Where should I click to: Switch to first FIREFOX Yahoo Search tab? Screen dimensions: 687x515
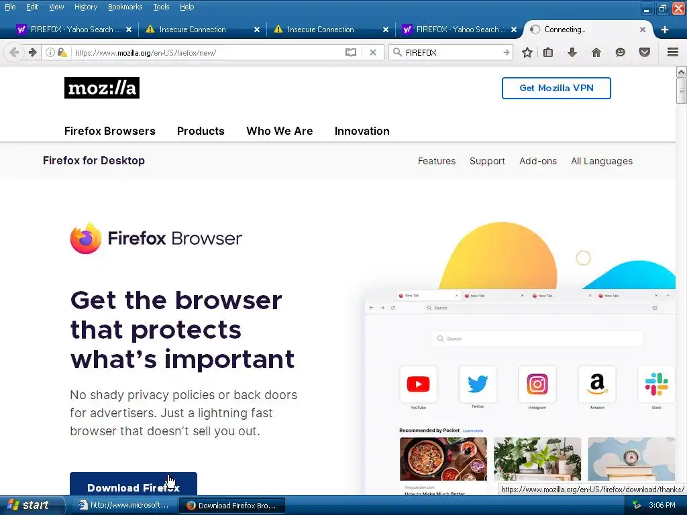[72, 30]
